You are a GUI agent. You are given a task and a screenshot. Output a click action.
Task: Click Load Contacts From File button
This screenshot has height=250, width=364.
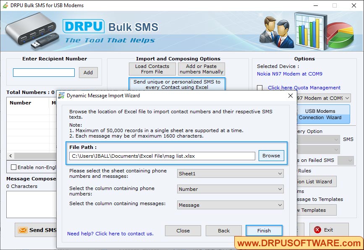point(152,69)
